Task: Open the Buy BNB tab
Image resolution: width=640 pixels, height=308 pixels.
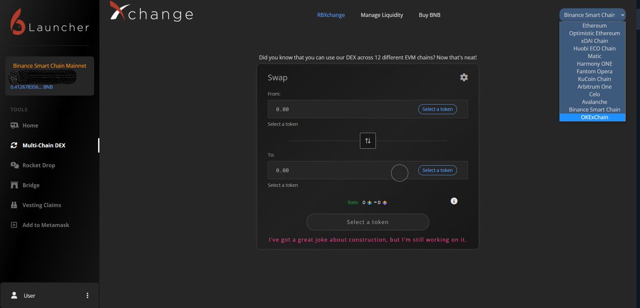Action: (429, 15)
